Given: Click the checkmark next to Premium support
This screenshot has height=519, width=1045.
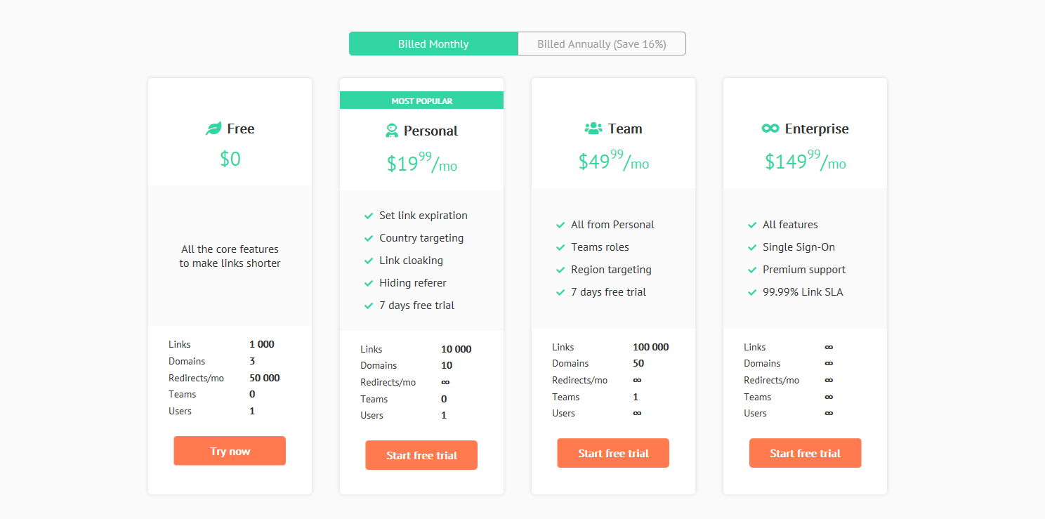Looking at the screenshot, I should 752,269.
